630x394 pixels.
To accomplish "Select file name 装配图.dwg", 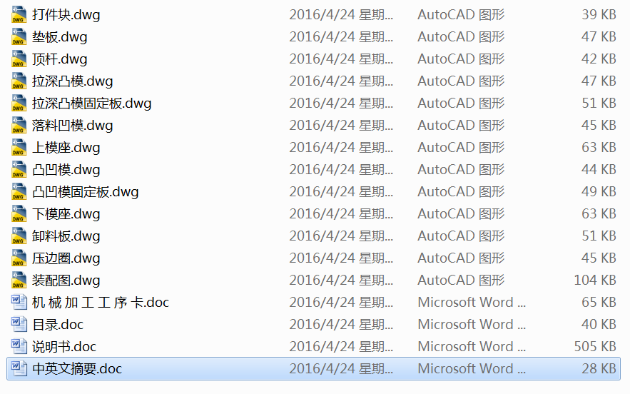I will (x=66, y=281).
